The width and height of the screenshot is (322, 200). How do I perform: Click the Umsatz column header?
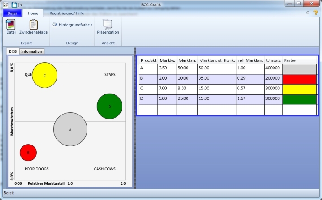point(273,60)
